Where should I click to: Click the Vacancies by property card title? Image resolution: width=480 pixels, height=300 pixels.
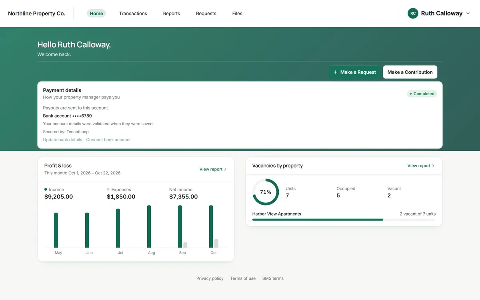[x=278, y=166]
